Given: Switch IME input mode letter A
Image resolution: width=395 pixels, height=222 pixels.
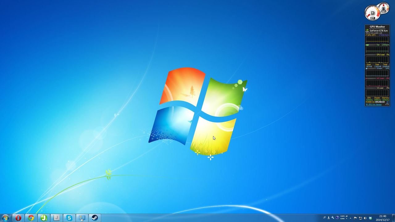Looking at the screenshot, I should (x=328, y=218).
